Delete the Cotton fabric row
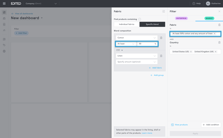 (x=161, y=38)
